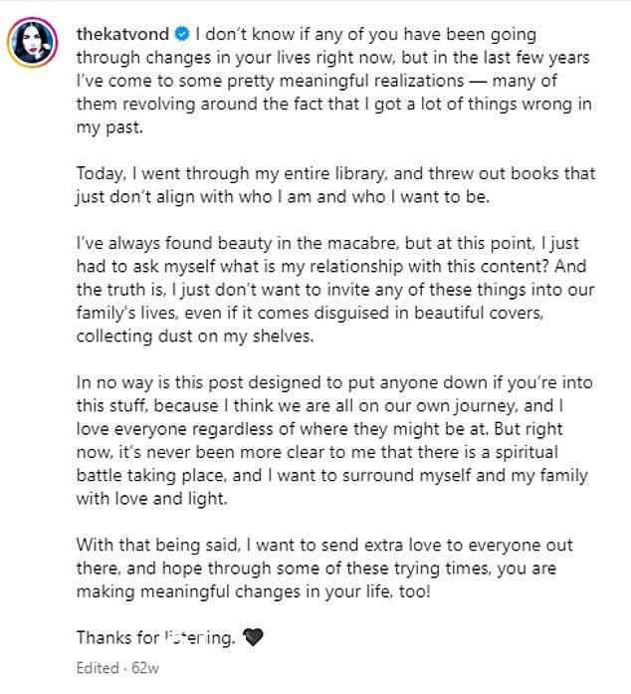Click the line starting 'With that being said'
This screenshot has width=631, height=694.
point(324,545)
